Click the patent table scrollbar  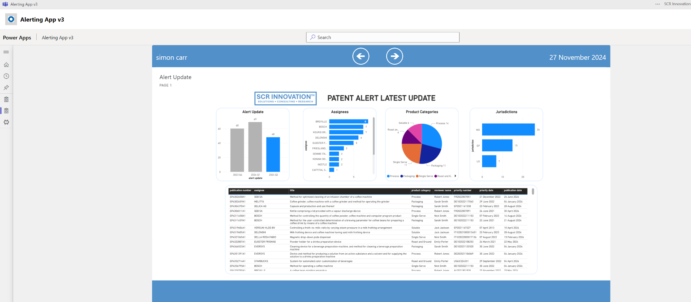(533, 191)
